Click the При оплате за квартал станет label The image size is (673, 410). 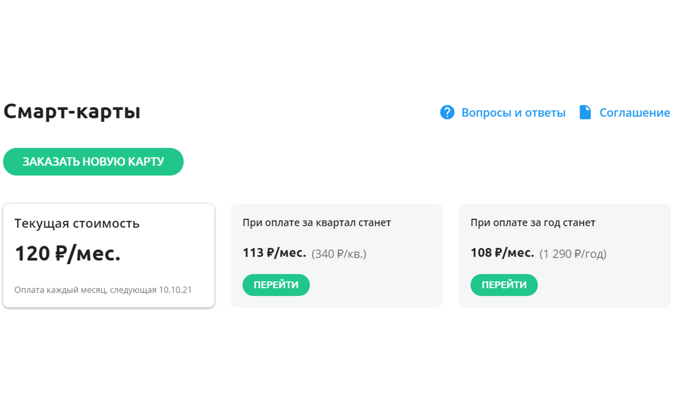click(x=317, y=223)
